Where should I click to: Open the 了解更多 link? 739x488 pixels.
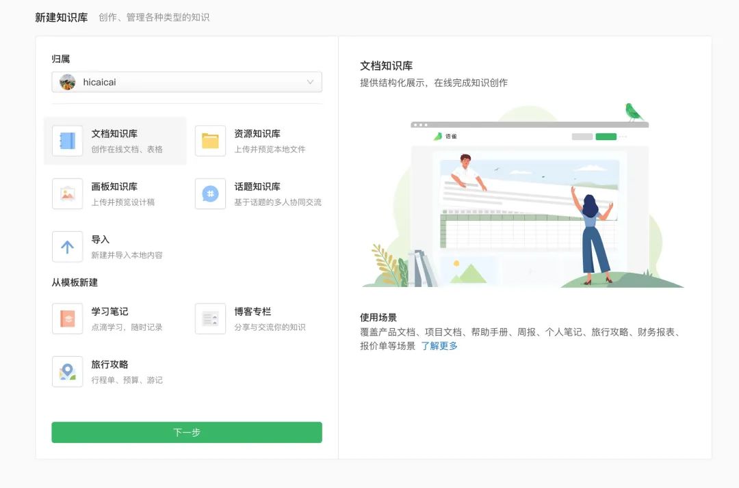(x=439, y=346)
